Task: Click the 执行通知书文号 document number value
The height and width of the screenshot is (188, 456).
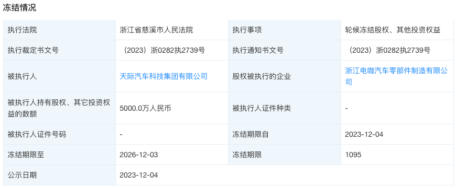Action: click(388, 51)
